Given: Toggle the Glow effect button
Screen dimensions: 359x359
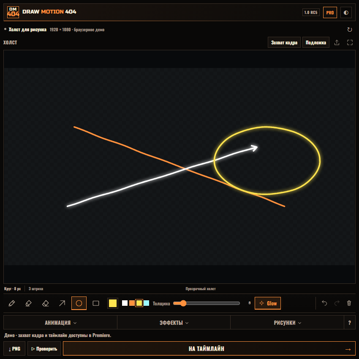Looking at the screenshot, I should pyautogui.click(x=268, y=303).
